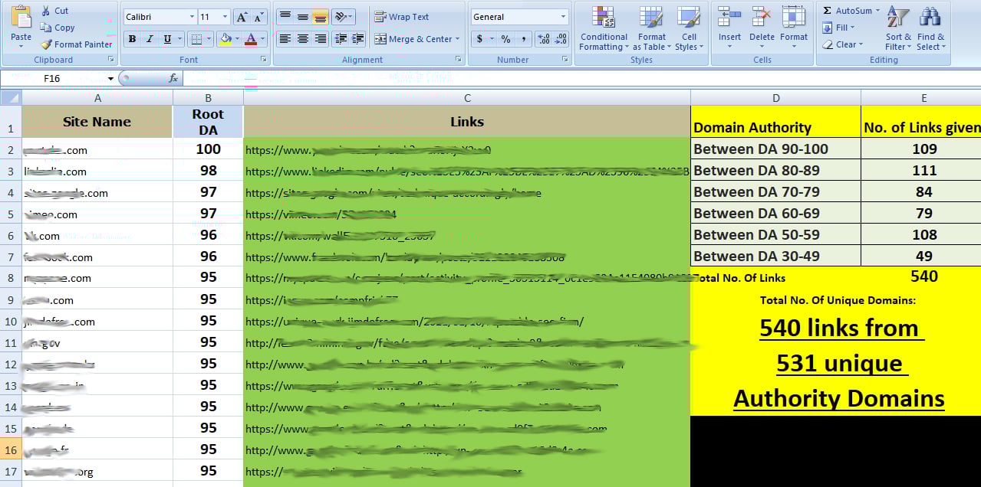Toggle Wrap Text for cells
Viewport: 981px width, 487px height.
[402, 17]
